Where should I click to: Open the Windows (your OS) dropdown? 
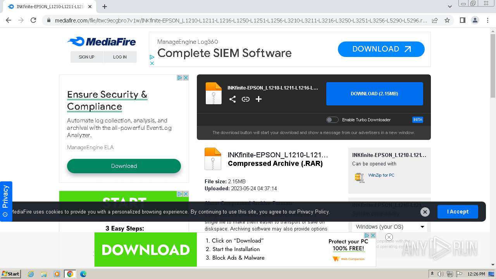pos(390,227)
